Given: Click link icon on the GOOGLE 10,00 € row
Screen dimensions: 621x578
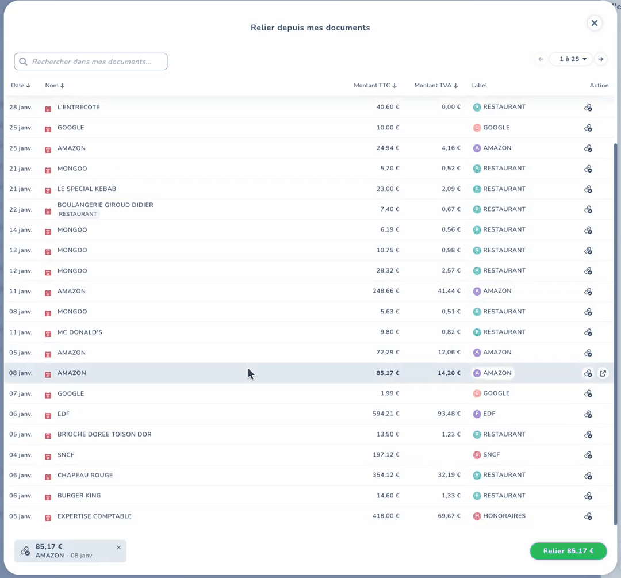Looking at the screenshot, I should pyautogui.click(x=588, y=128).
